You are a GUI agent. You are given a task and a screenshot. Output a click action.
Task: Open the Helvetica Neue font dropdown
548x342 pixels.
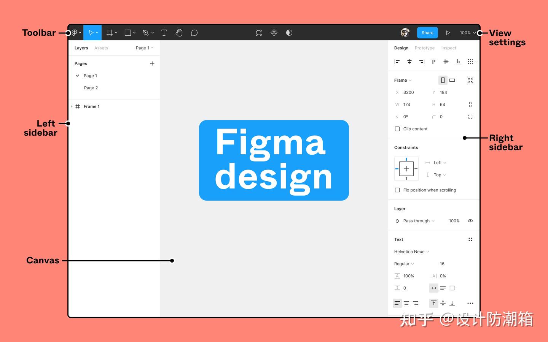click(411, 252)
